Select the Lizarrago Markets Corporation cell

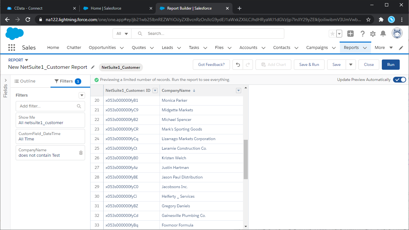pyautogui.click(x=201, y=139)
